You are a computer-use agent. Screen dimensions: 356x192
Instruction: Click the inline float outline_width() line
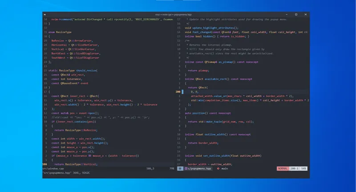[x=218, y=134]
